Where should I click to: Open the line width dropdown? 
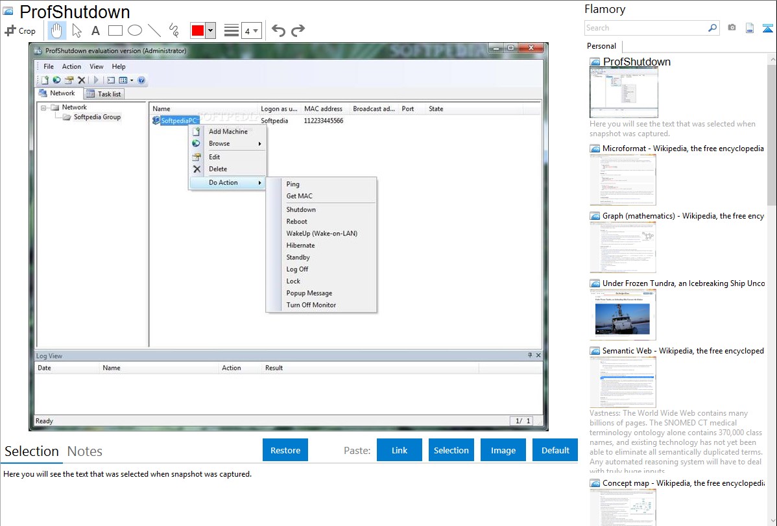coord(251,30)
